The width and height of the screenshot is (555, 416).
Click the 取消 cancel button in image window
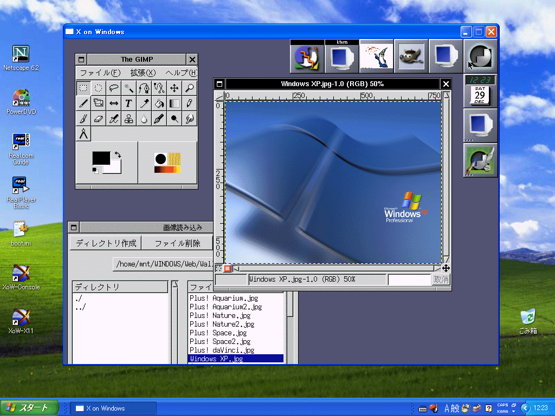click(x=441, y=279)
